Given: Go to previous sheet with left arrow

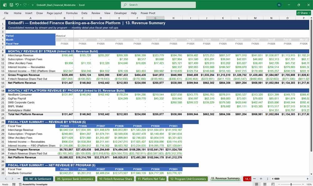Looking at the screenshot, I should click(x=6, y=178).
